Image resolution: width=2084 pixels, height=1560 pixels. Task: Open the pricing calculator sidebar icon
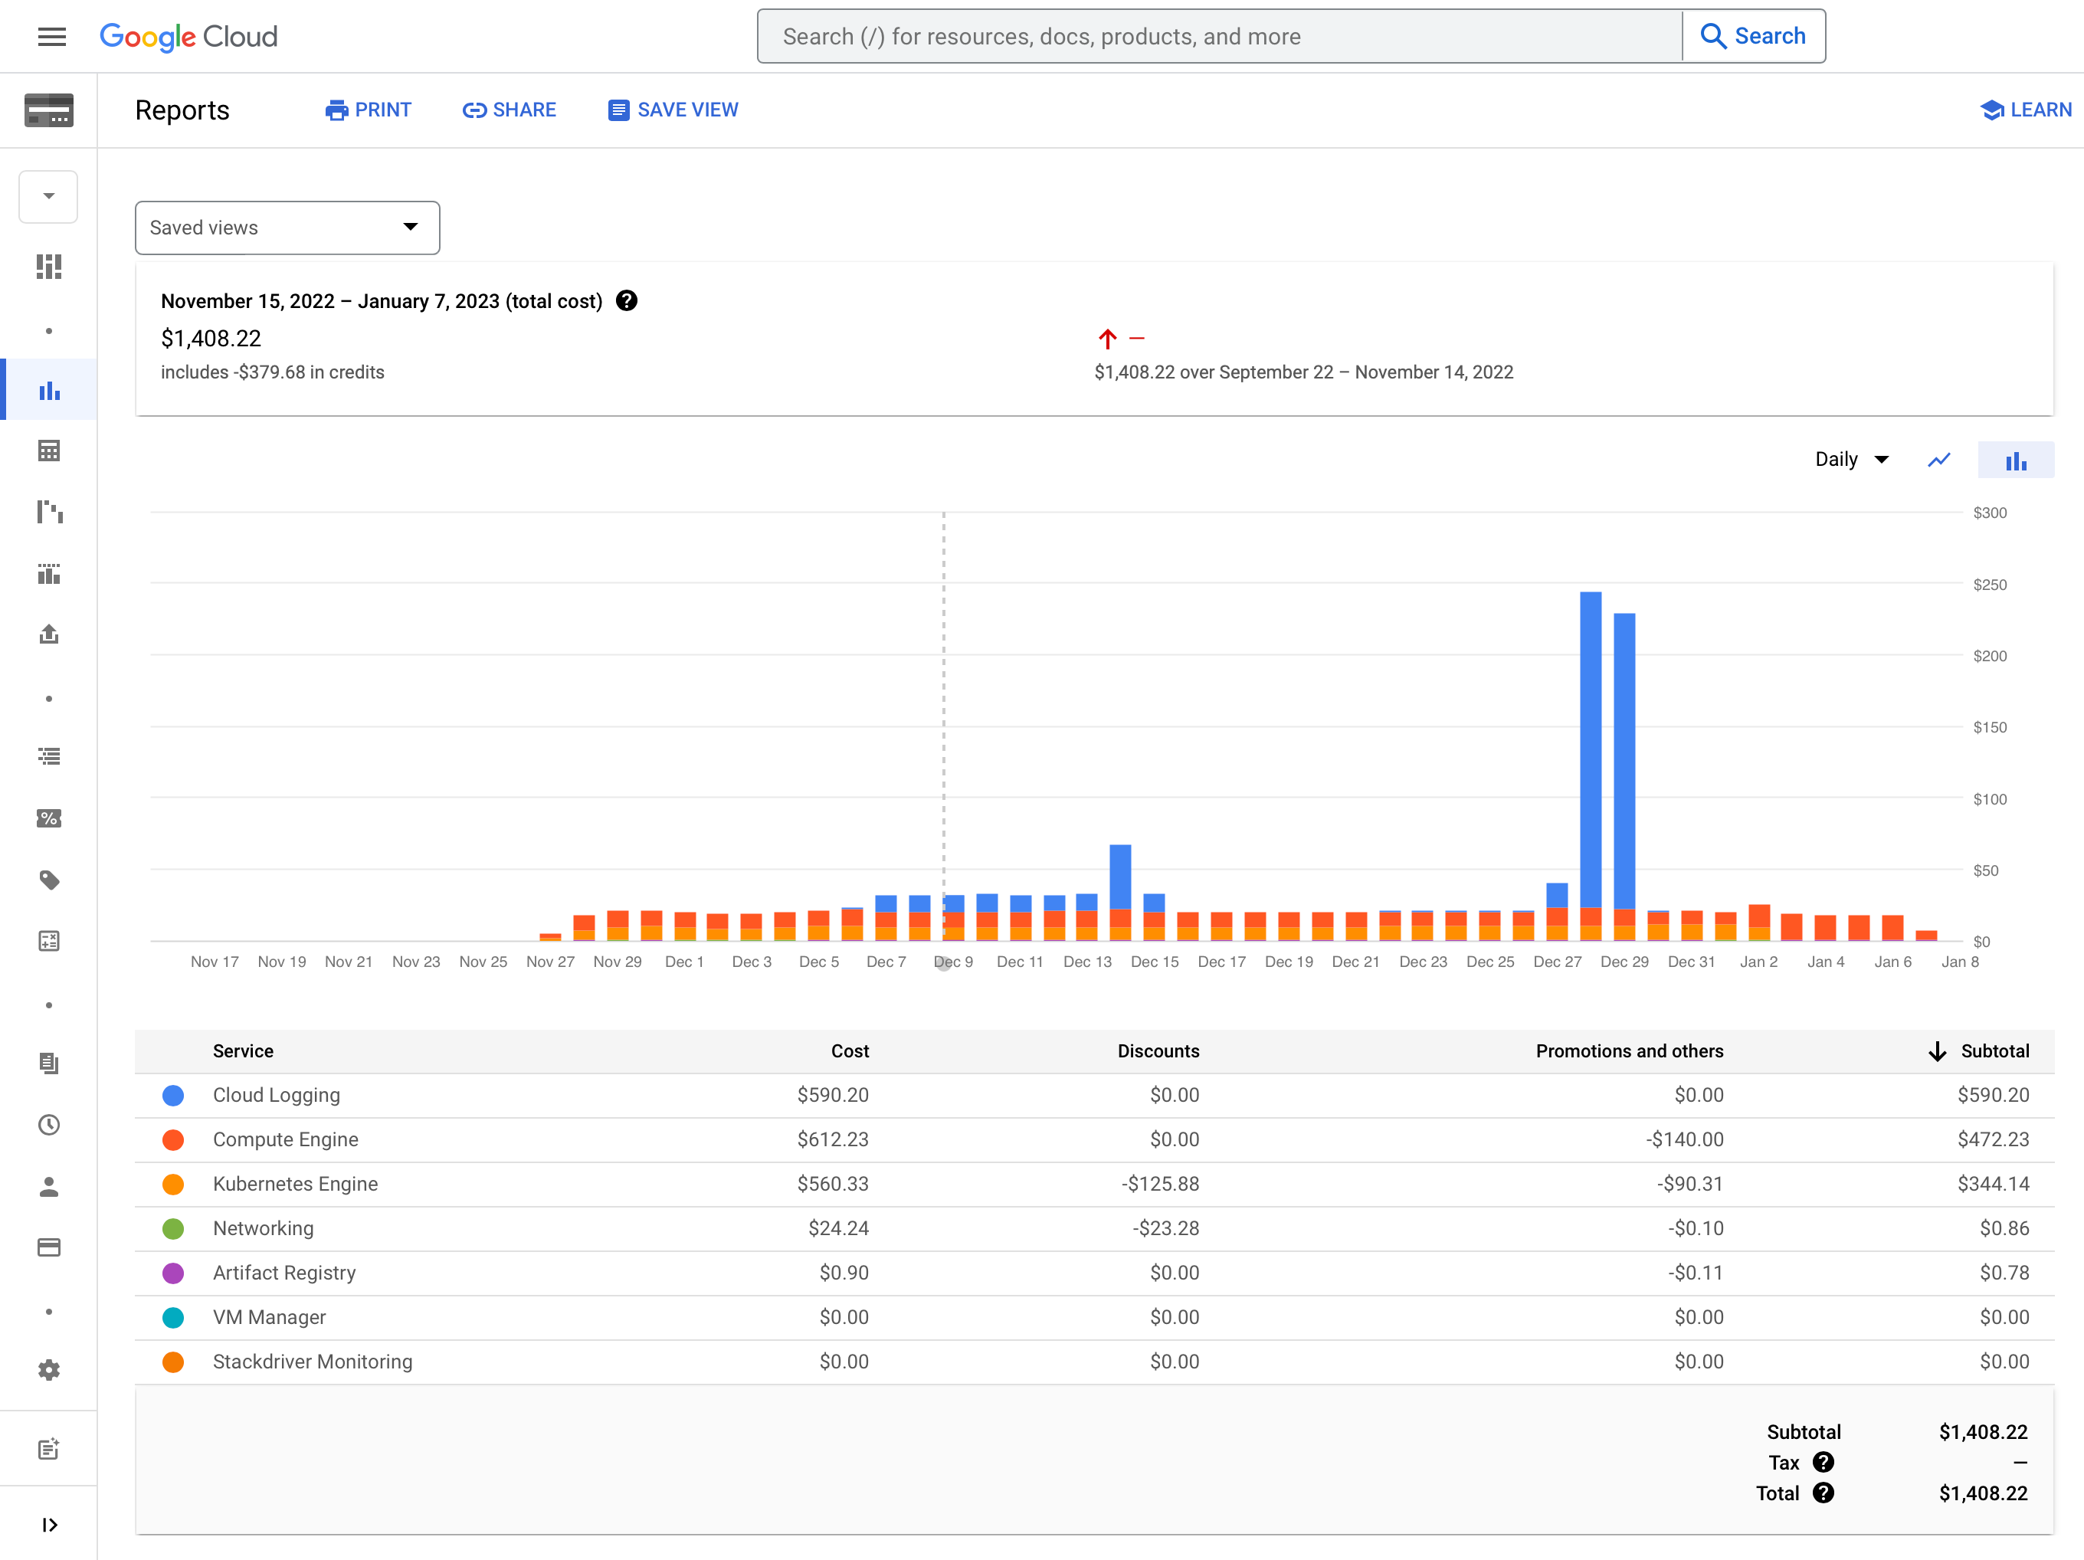click(49, 941)
